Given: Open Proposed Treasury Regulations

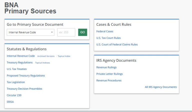Looking at the screenshot, I should click(26, 75).
